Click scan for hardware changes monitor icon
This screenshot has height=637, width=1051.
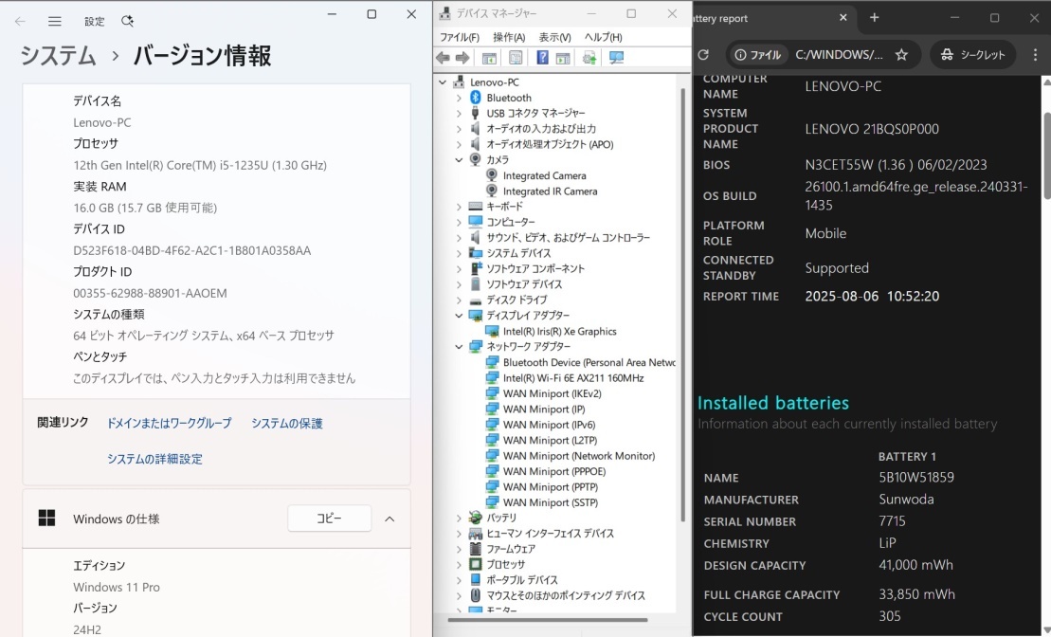point(616,59)
